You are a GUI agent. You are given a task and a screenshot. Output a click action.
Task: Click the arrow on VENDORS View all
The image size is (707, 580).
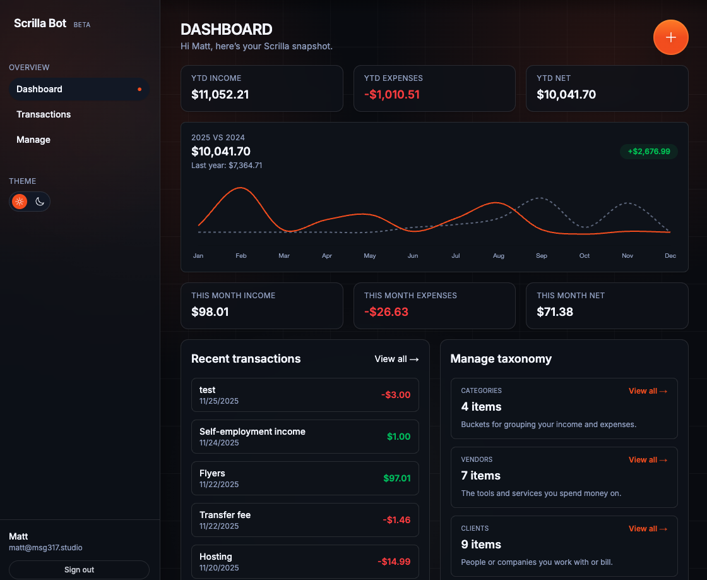tap(664, 460)
